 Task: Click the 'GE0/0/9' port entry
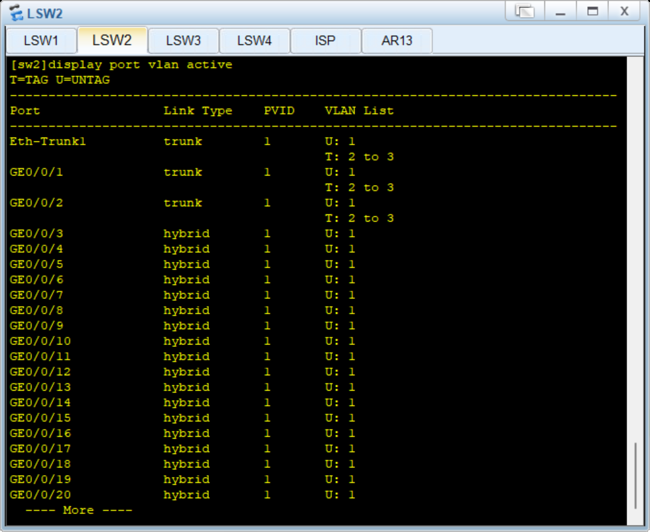pos(37,326)
